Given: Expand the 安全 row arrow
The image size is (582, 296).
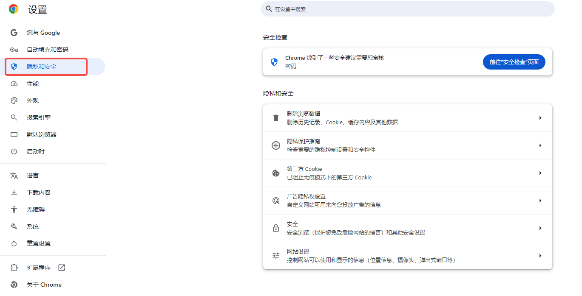Looking at the screenshot, I should point(540,228).
